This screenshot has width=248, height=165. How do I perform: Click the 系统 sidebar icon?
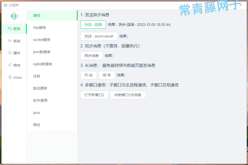click(x=10, y=41)
